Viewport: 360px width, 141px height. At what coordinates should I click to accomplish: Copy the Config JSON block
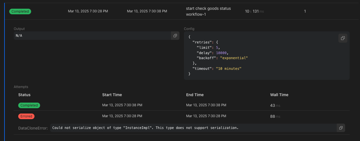tap(343, 38)
